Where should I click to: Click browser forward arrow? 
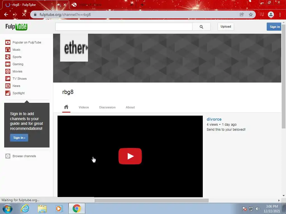15,14
